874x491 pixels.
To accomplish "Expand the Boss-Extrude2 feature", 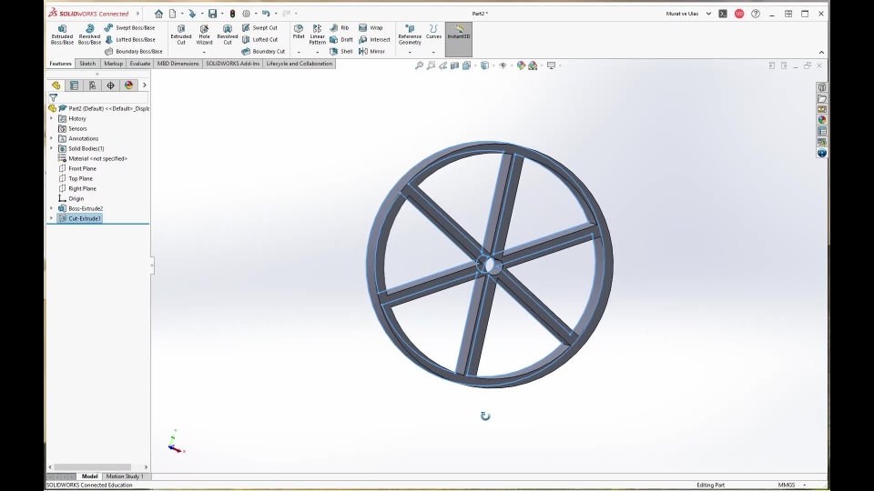I will point(51,209).
